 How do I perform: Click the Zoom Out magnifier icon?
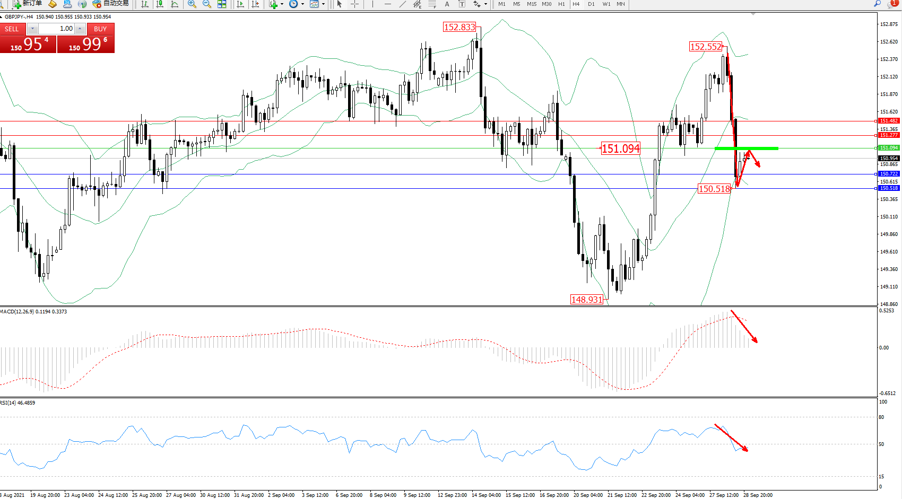pyautogui.click(x=207, y=4)
